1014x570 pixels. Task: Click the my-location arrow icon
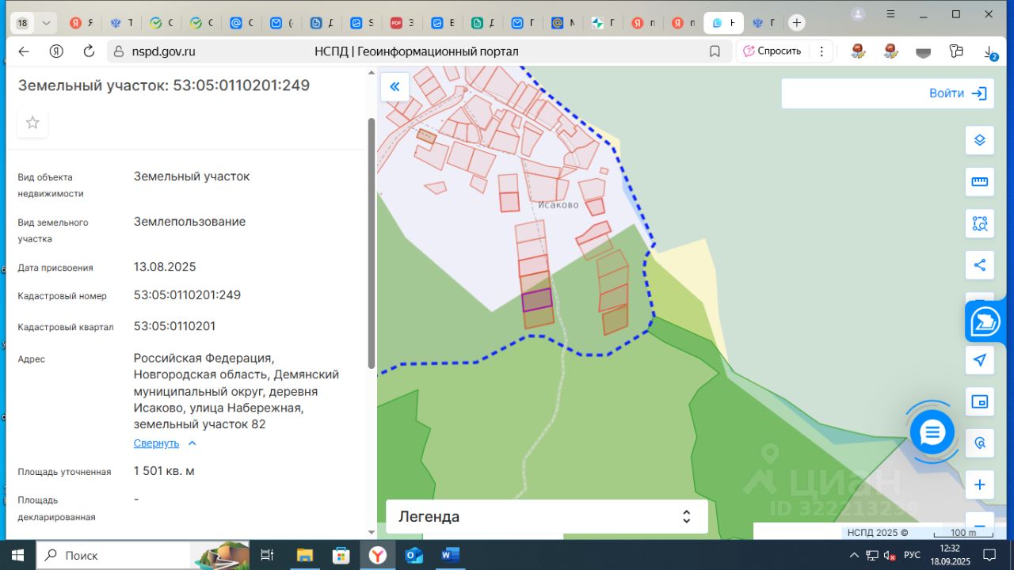(980, 360)
